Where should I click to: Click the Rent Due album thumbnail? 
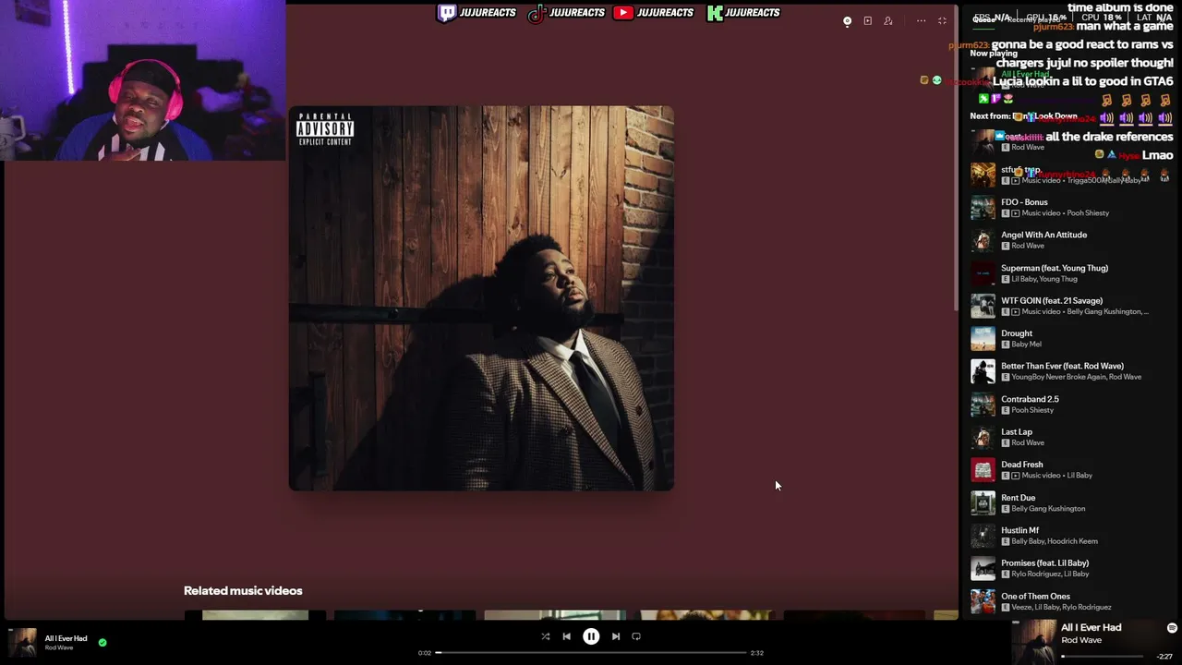983,503
